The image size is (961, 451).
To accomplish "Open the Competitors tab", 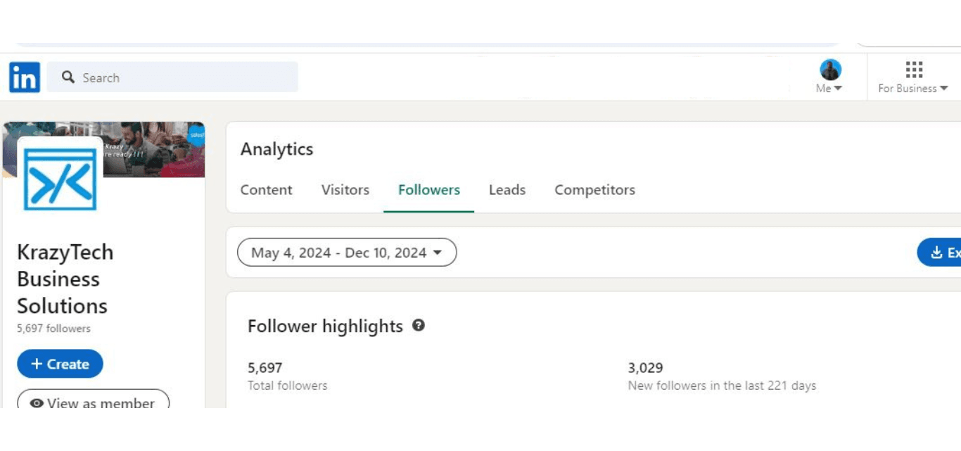I will click(x=594, y=190).
